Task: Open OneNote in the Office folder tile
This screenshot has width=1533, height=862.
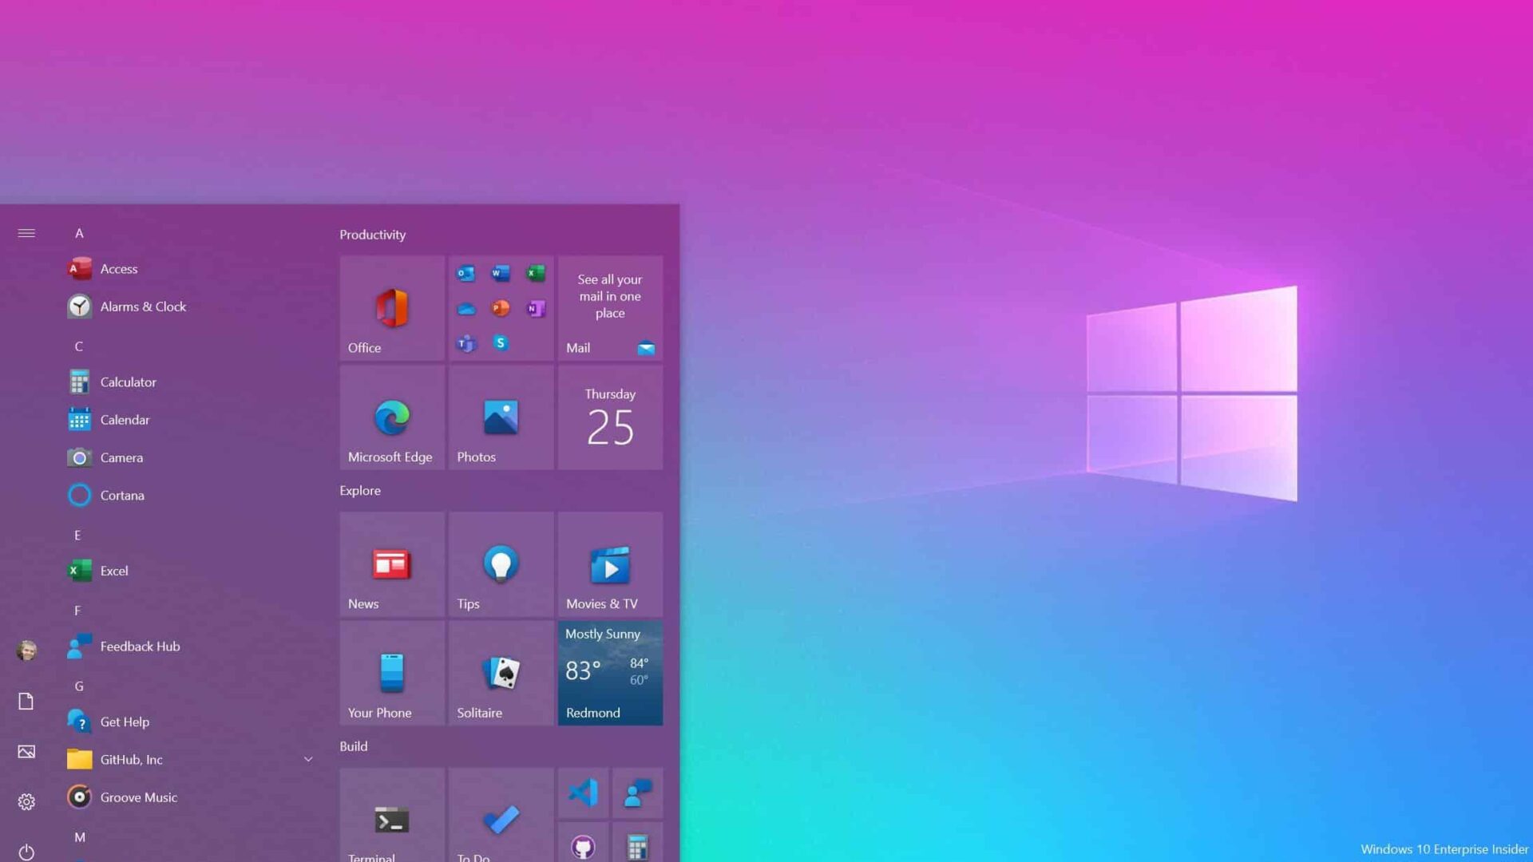Action: pyautogui.click(x=536, y=308)
